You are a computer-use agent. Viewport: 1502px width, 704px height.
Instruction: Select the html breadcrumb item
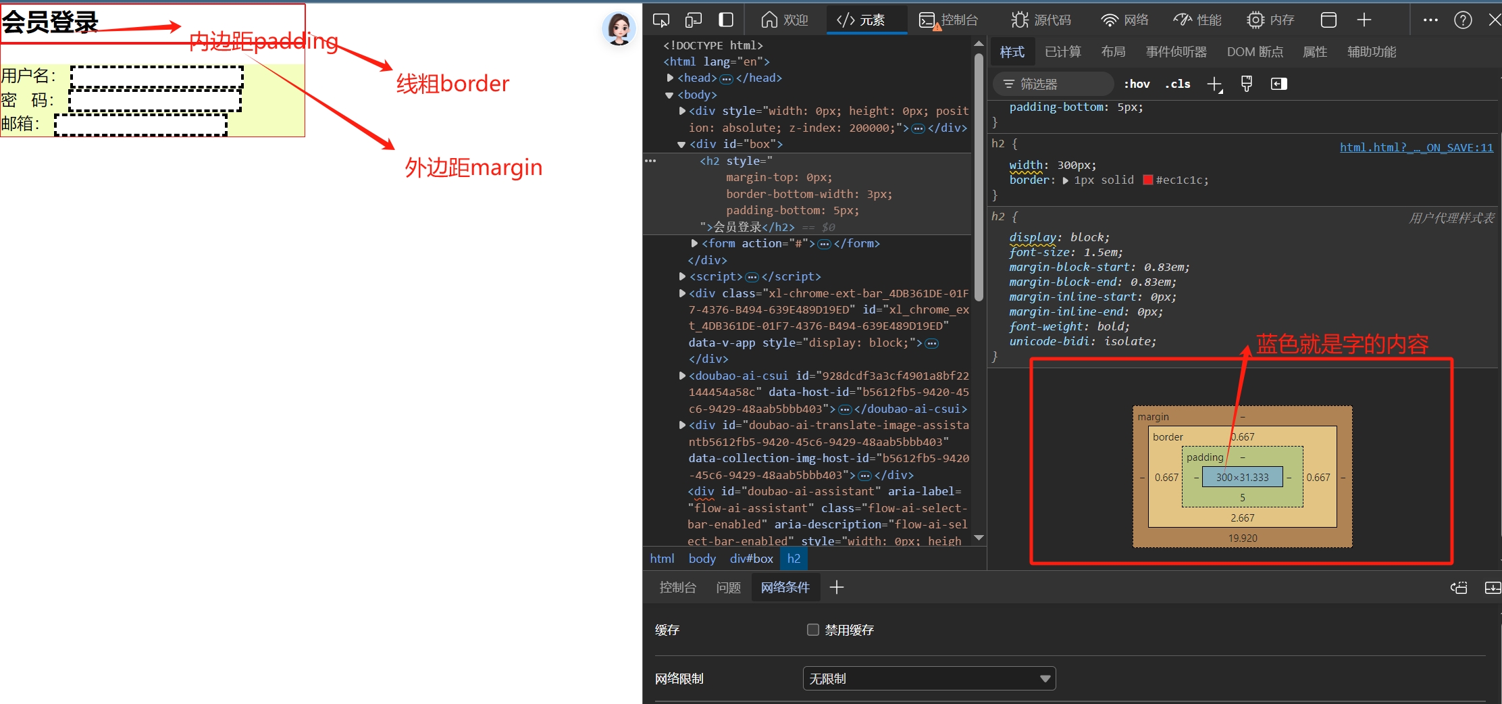point(662,559)
